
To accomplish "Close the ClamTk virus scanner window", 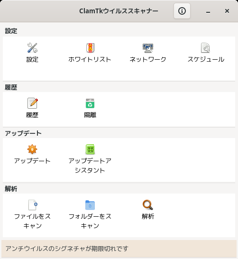I will (227, 11).
